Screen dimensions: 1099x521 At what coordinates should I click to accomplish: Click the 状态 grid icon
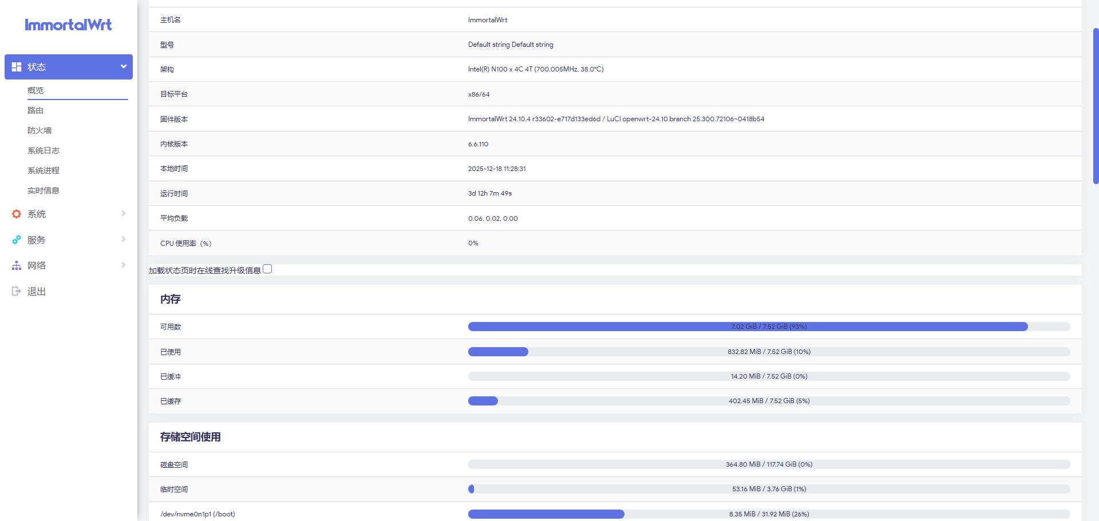pos(17,67)
